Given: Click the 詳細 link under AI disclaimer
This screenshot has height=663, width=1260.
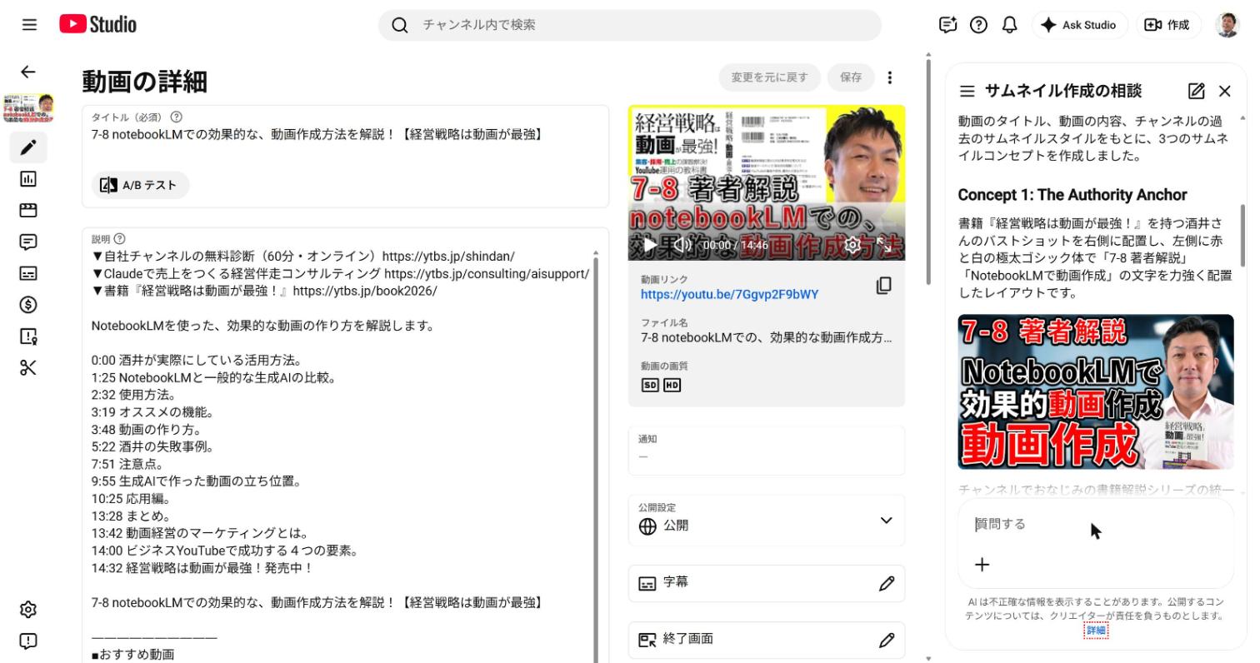Looking at the screenshot, I should pos(1096,631).
